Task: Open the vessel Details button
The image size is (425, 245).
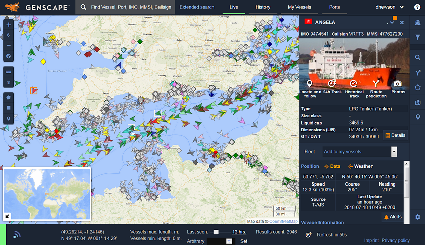Action: (x=395, y=135)
